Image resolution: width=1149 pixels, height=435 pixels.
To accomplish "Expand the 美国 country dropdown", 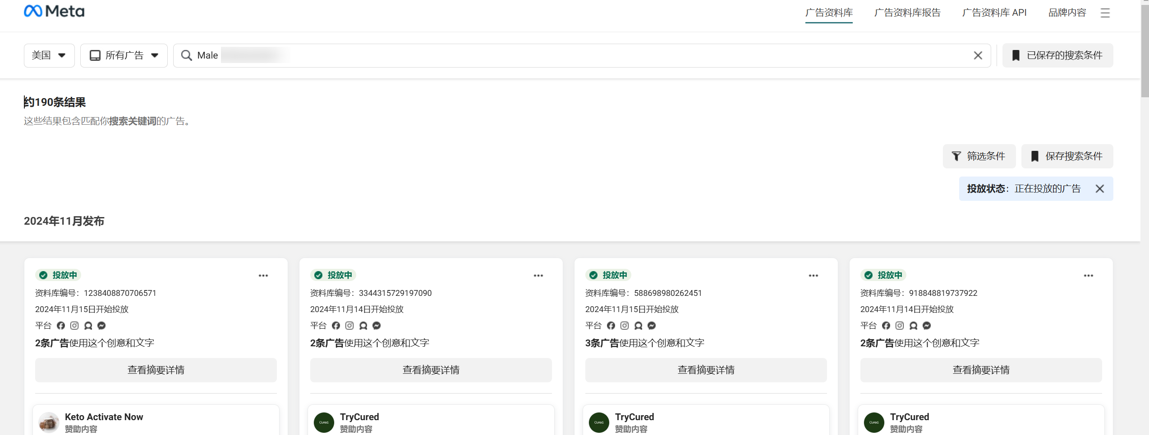I will [49, 55].
